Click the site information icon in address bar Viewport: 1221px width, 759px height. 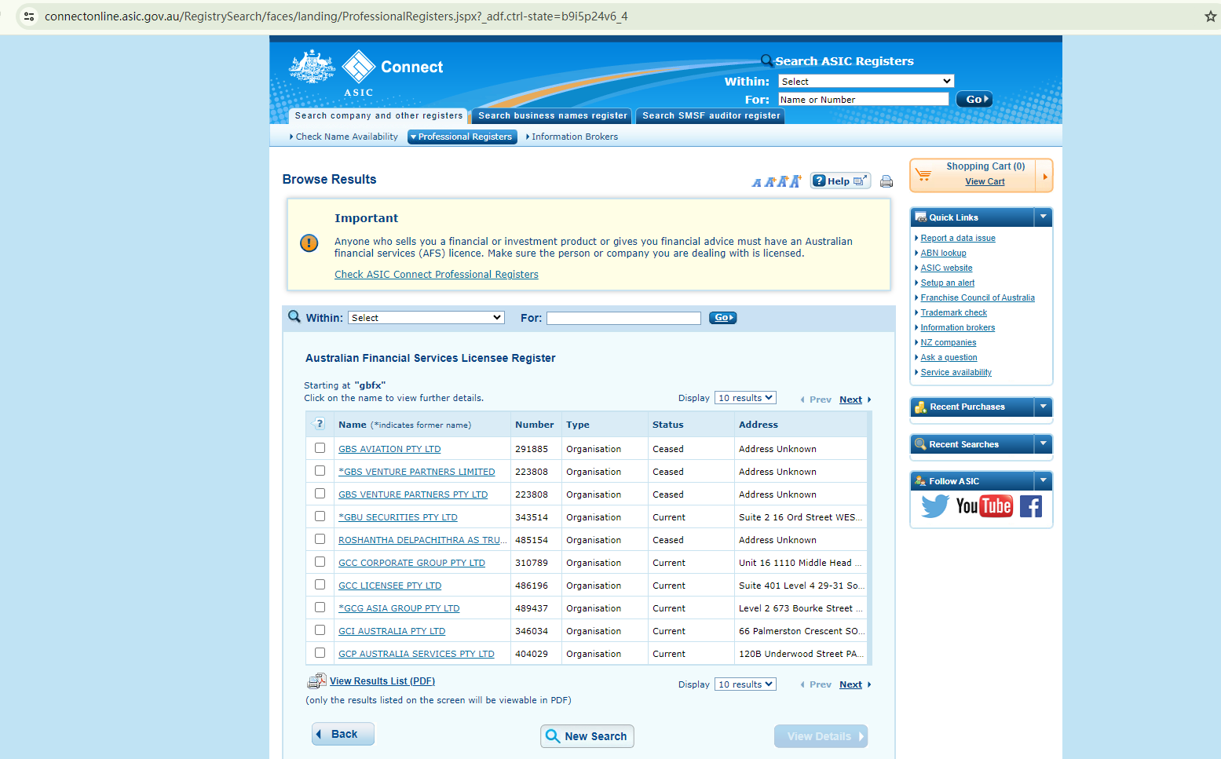29,16
